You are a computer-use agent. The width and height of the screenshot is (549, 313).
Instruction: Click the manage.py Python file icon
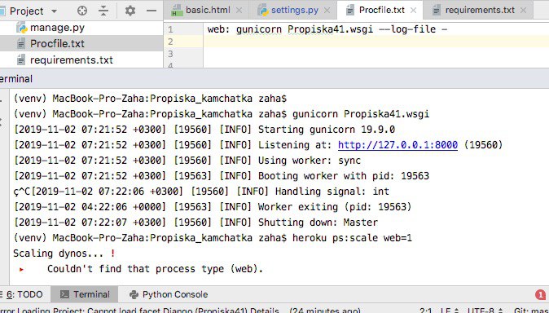(x=22, y=28)
